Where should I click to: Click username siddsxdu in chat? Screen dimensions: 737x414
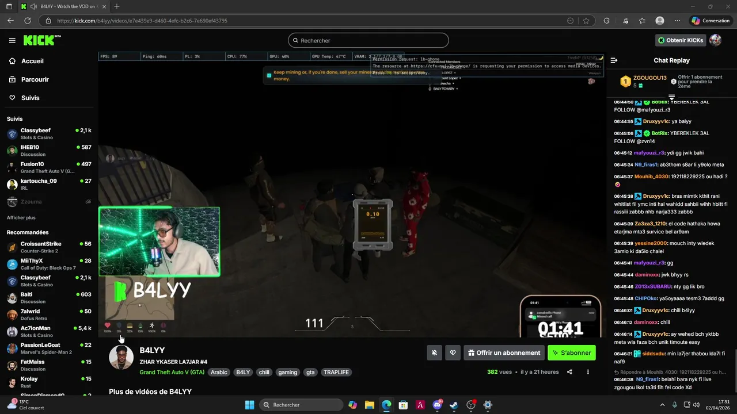click(654, 354)
